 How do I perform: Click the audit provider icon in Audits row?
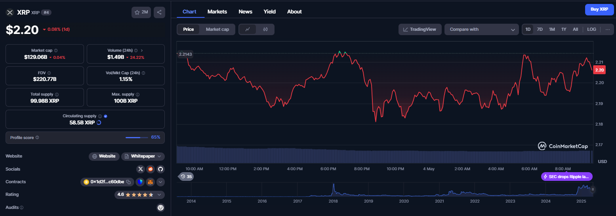(x=160, y=208)
